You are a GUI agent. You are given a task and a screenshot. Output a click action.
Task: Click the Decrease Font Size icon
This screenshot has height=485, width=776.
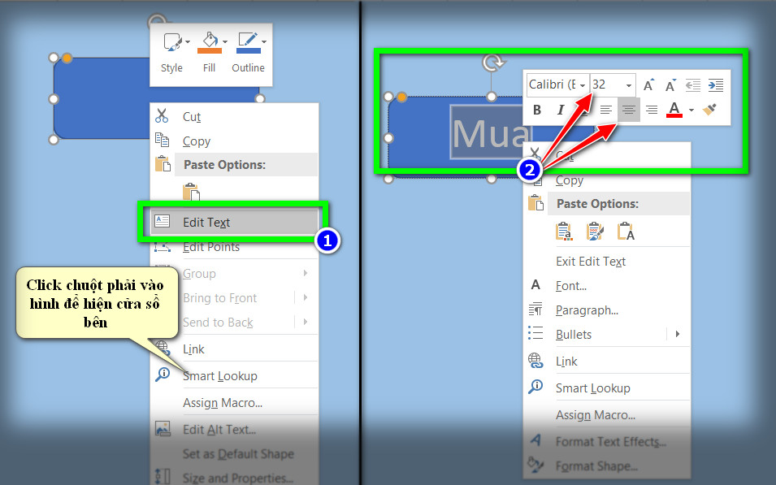tap(670, 85)
